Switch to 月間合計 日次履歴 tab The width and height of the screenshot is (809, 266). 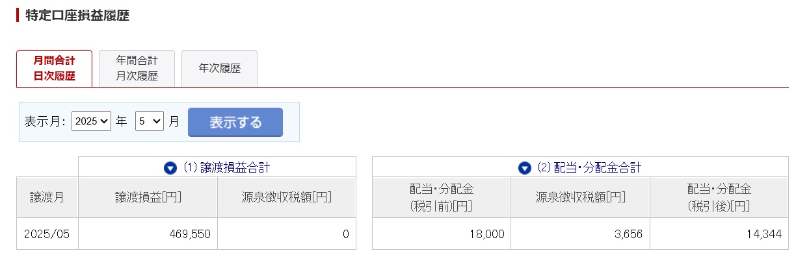pyautogui.click(x=54, y=68)
